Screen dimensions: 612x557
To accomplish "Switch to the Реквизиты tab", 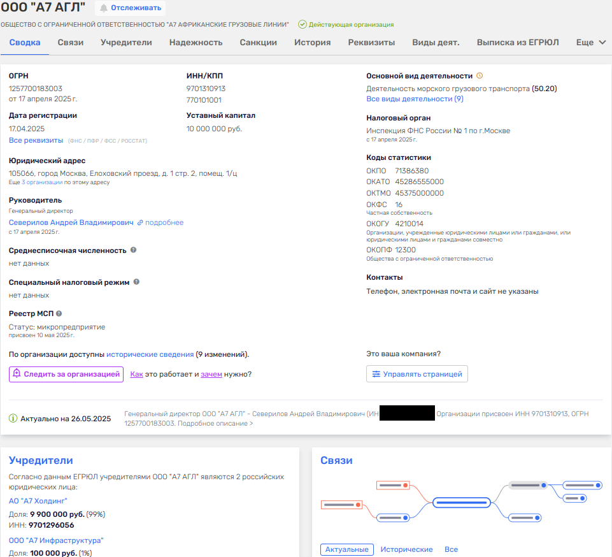I will pos(371,42).
